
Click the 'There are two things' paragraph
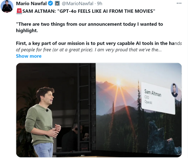coord(89,27)
